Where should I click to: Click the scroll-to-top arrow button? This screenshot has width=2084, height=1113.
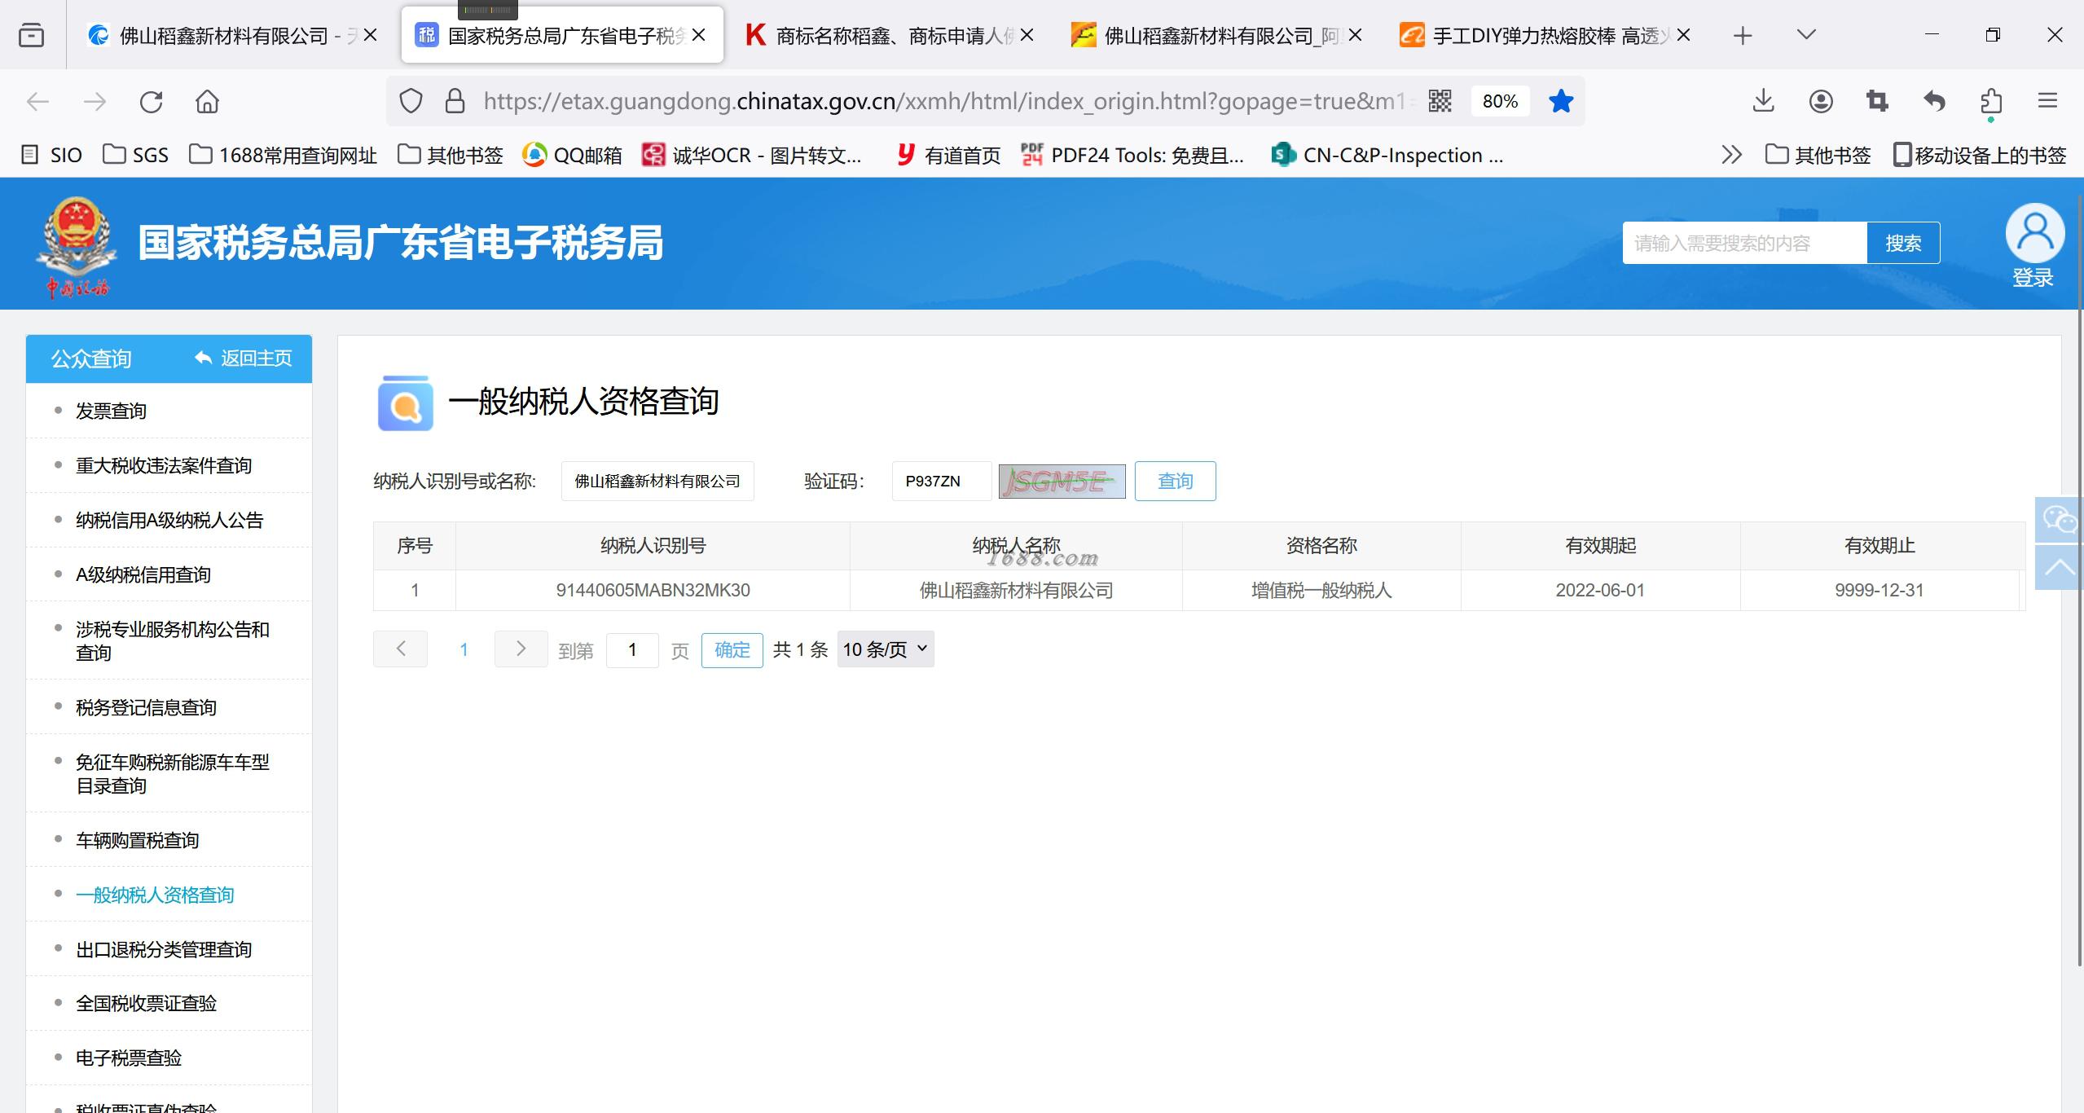click(2059, 568)
